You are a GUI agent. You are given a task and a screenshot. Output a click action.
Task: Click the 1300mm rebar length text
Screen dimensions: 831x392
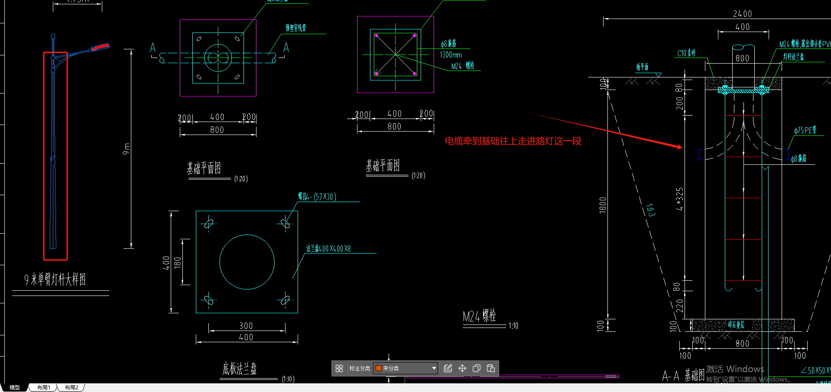coord(451,55)
